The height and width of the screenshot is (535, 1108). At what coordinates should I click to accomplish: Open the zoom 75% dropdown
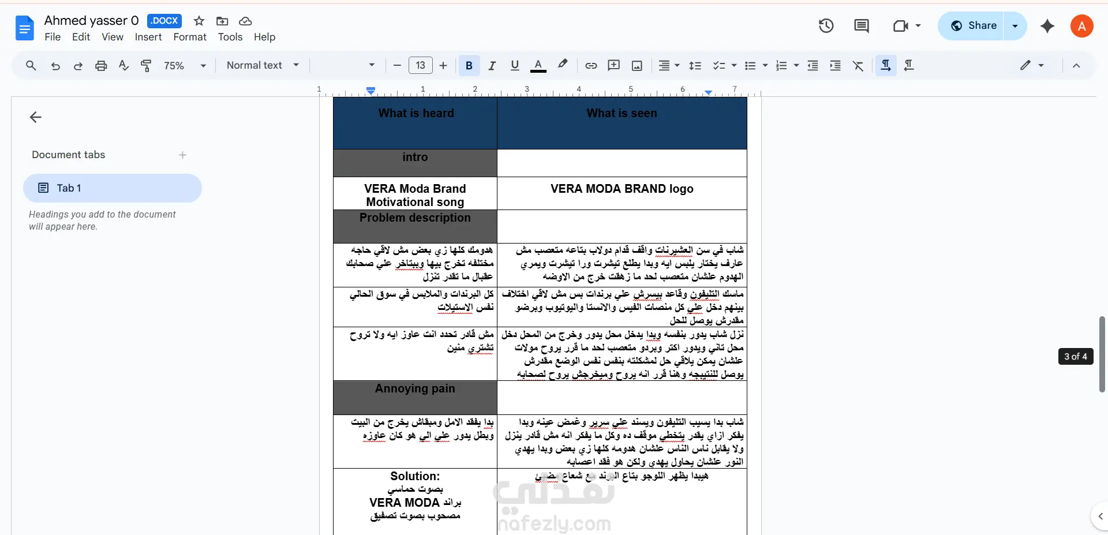pos(185,66)
